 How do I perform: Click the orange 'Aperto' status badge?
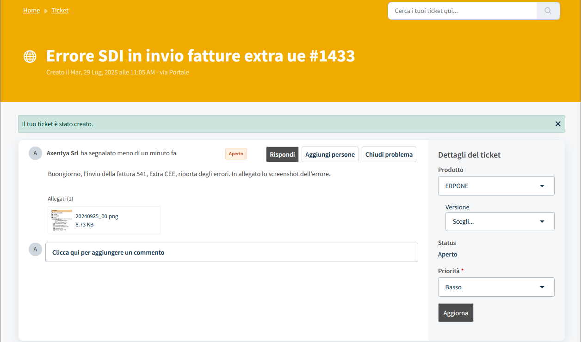(236, 154)
